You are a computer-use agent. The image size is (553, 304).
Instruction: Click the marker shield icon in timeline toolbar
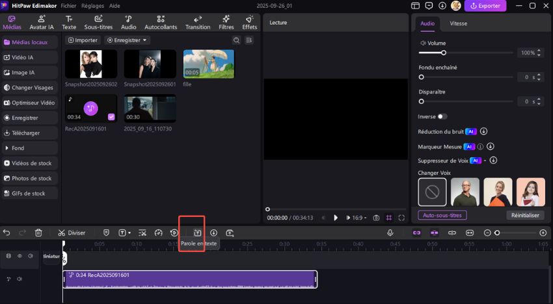[106, 233]
